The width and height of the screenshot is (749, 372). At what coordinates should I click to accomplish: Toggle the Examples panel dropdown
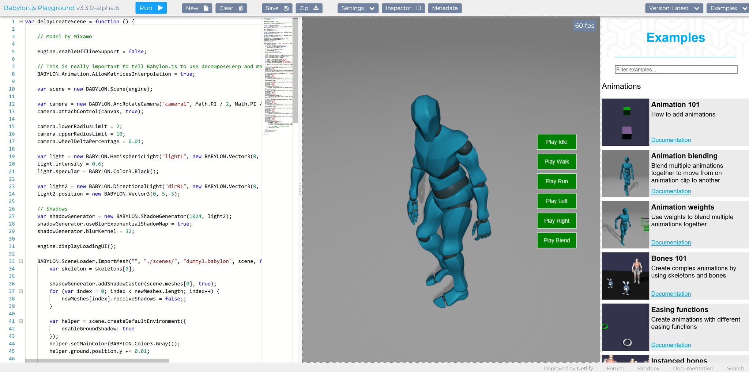728,8
